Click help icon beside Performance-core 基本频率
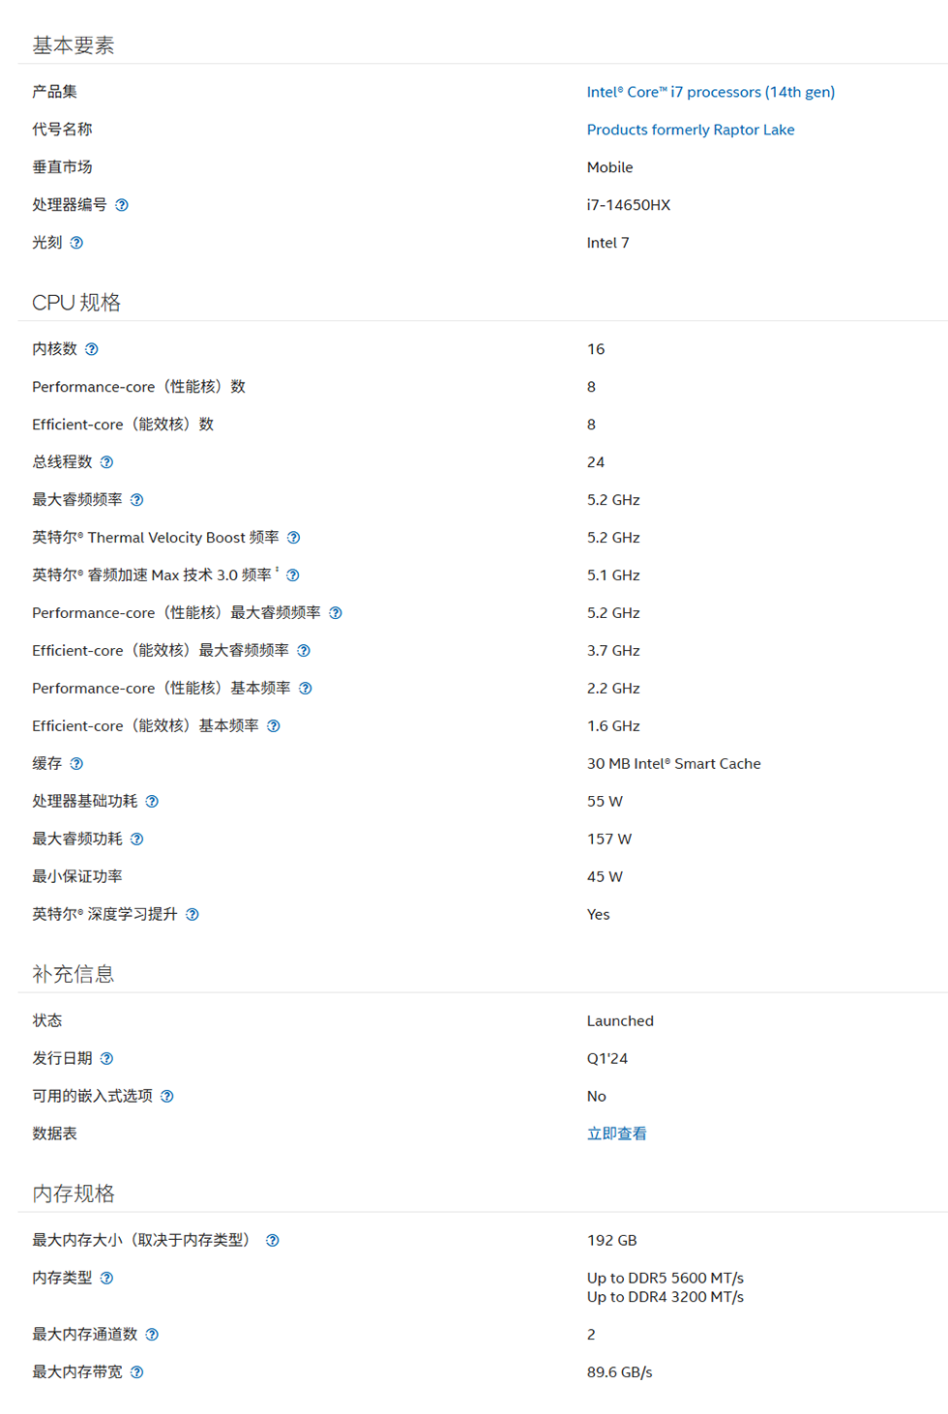 (306, 689)
